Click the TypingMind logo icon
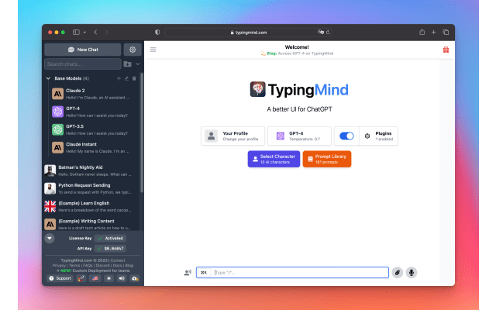Viewport: 496px width, 310px height. coord(258,89)
